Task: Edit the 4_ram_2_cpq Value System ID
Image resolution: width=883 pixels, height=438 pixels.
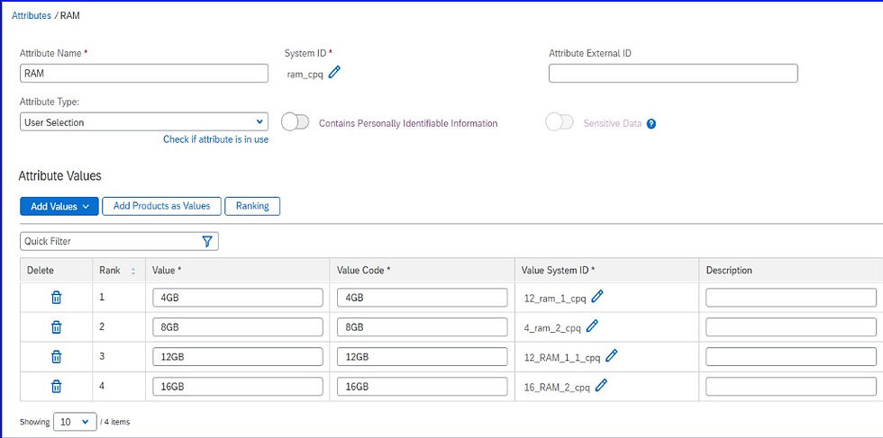Action: click(x=592, y=326)
